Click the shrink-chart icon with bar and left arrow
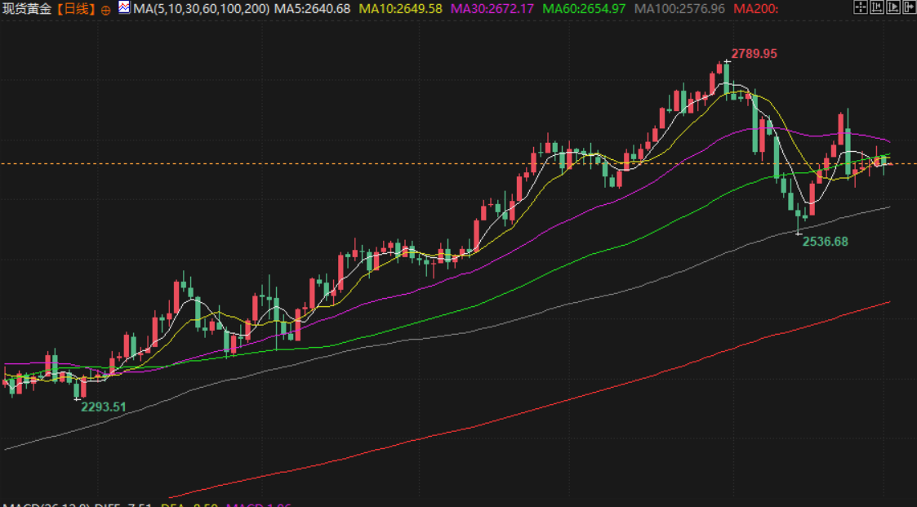This screenshot has width=917, height=507. (876, 8)
